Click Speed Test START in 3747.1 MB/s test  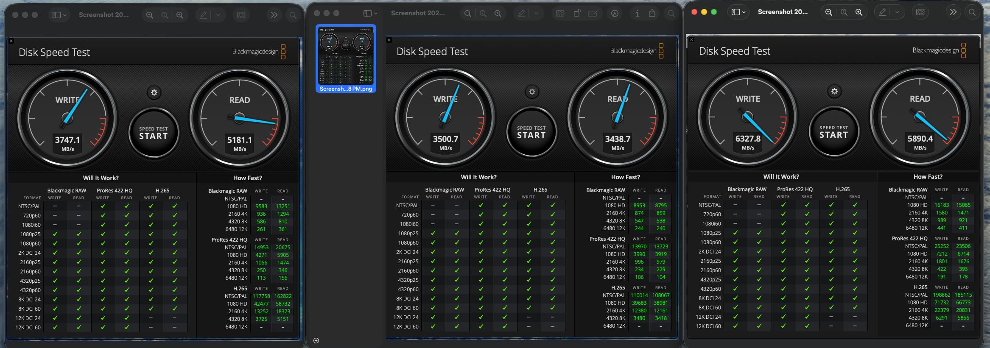(x=154, y=134)
